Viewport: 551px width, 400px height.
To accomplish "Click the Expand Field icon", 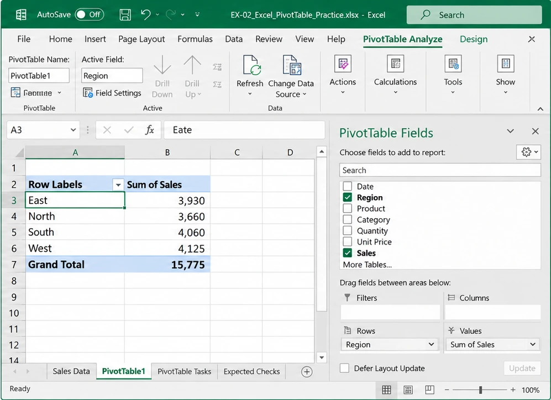I will pyautogui.click(x=217, y=67).
